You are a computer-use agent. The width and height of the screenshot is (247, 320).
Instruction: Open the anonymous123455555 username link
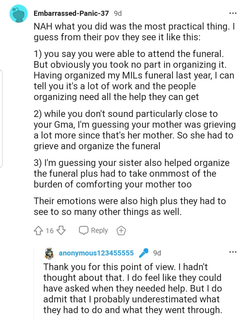coord(96,253)
